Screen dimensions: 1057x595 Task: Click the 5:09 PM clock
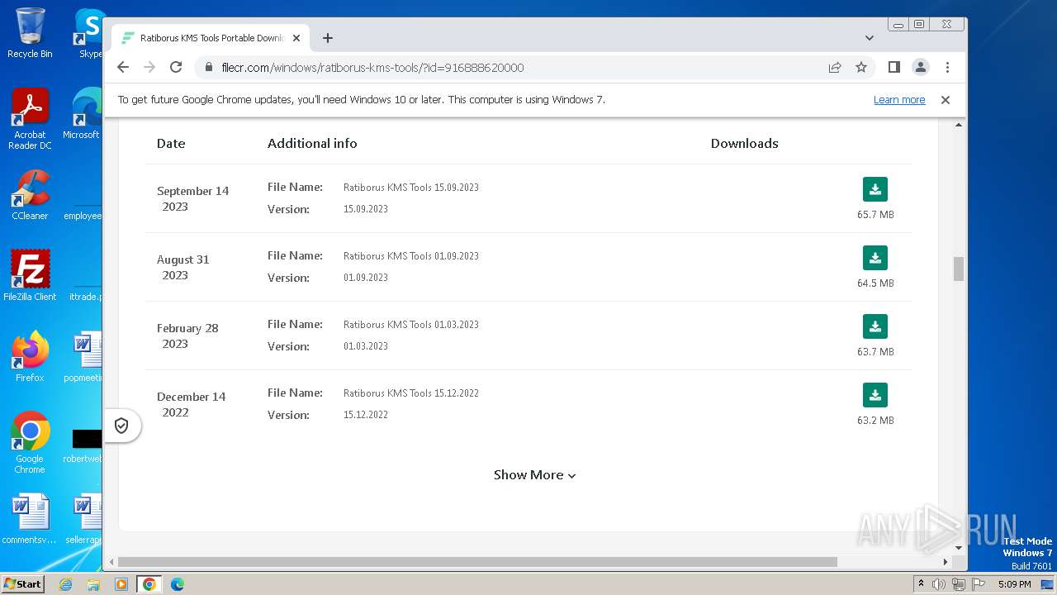coord(1014,584)
